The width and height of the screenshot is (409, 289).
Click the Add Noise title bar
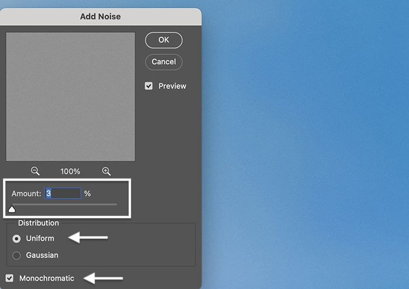point(100,17)
